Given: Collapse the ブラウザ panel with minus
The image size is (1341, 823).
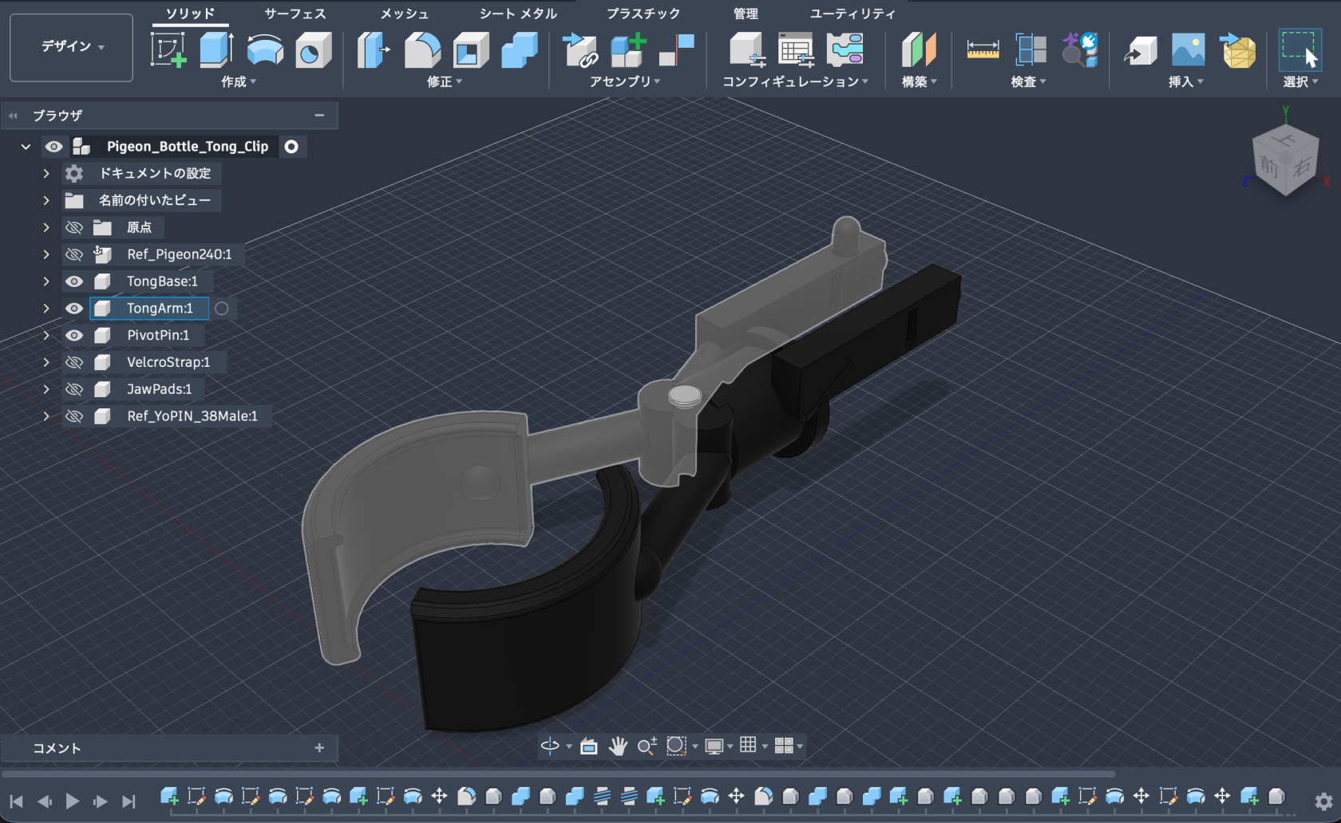Looking at the screenshot, I should coord(319,115).
